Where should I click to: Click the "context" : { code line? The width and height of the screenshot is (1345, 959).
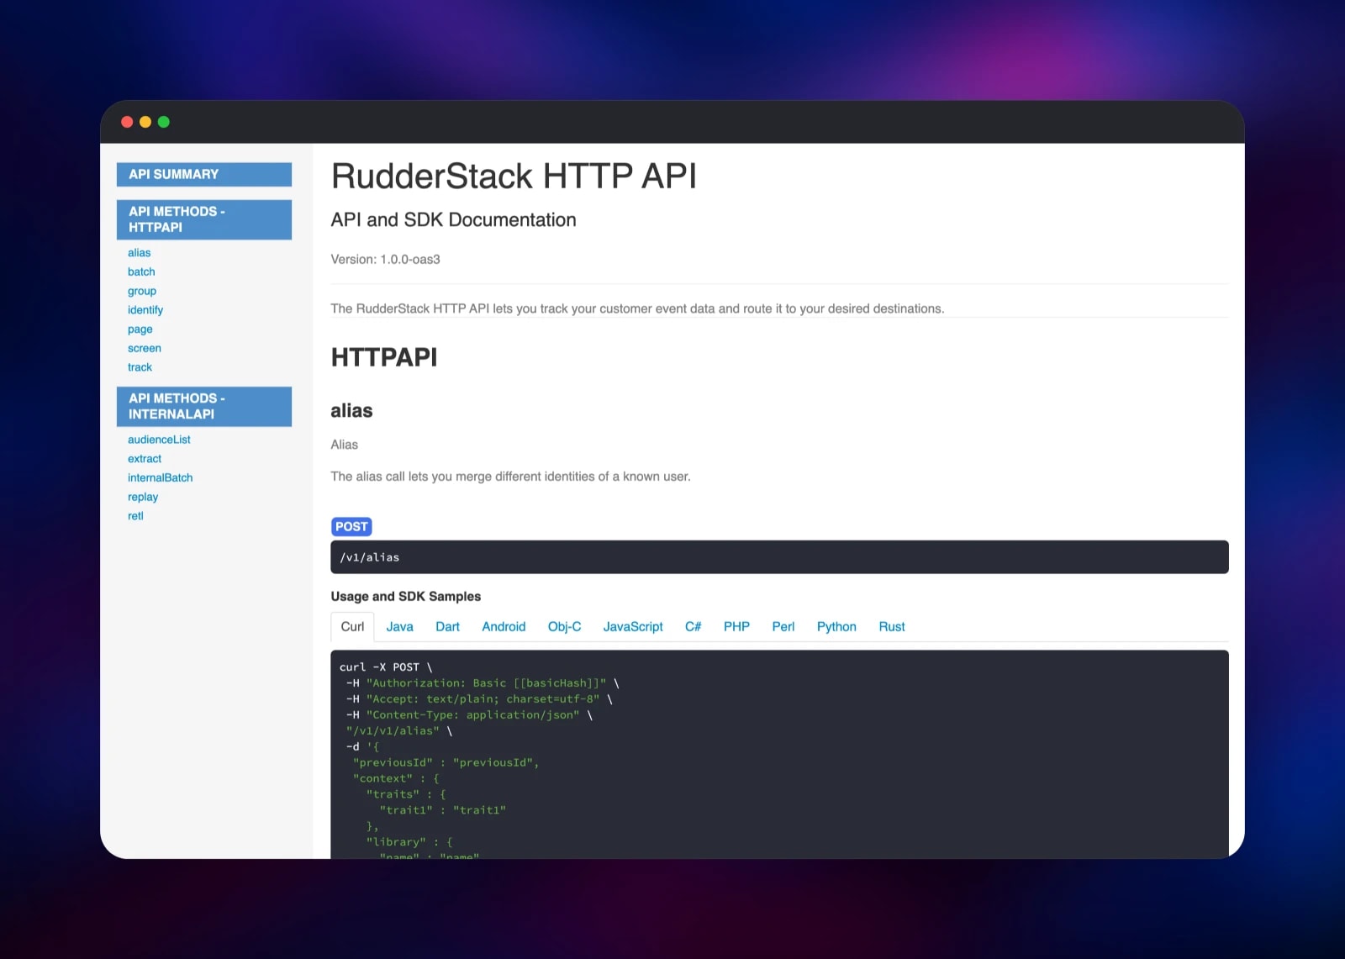[396, 779]
